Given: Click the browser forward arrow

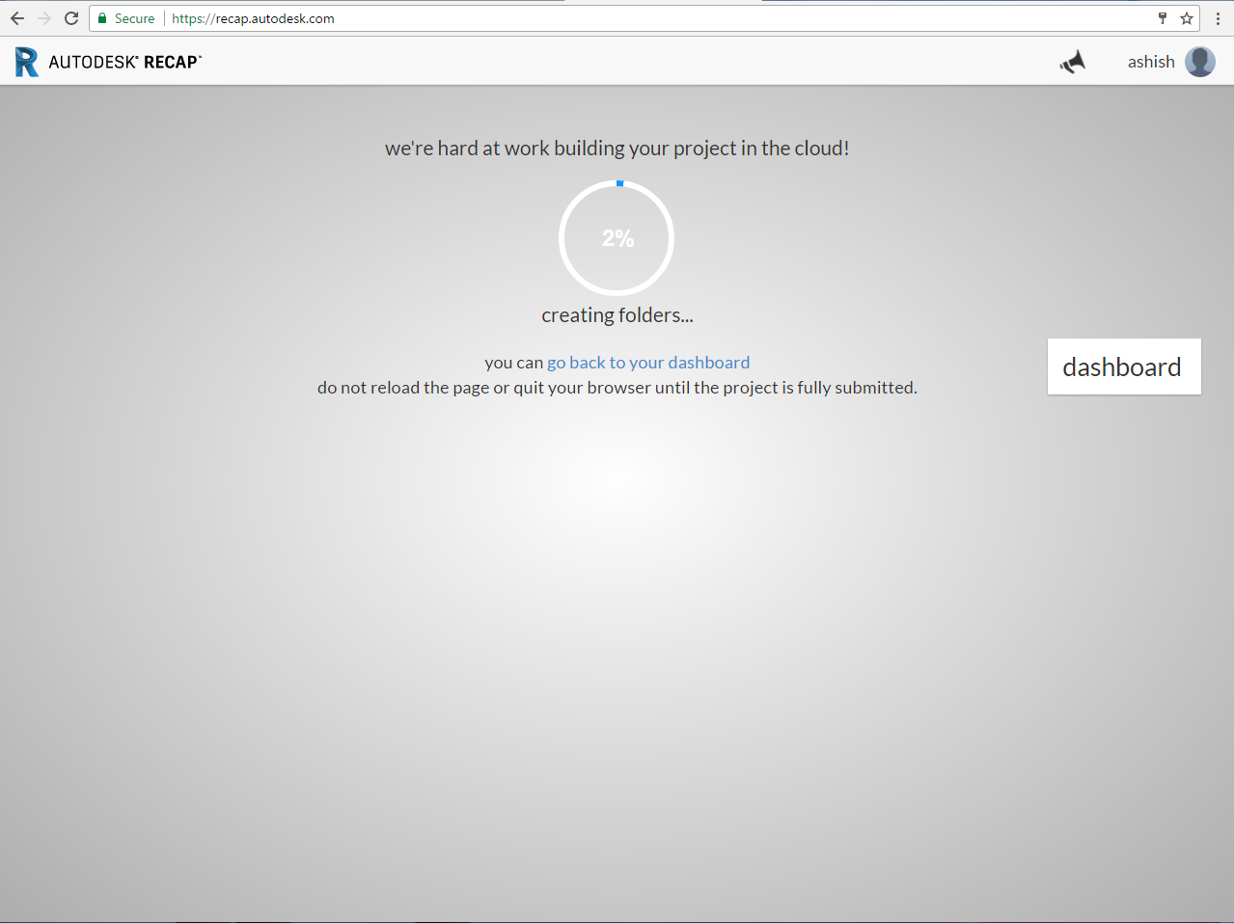Looking at the screenshot, I should pos(44,18).
